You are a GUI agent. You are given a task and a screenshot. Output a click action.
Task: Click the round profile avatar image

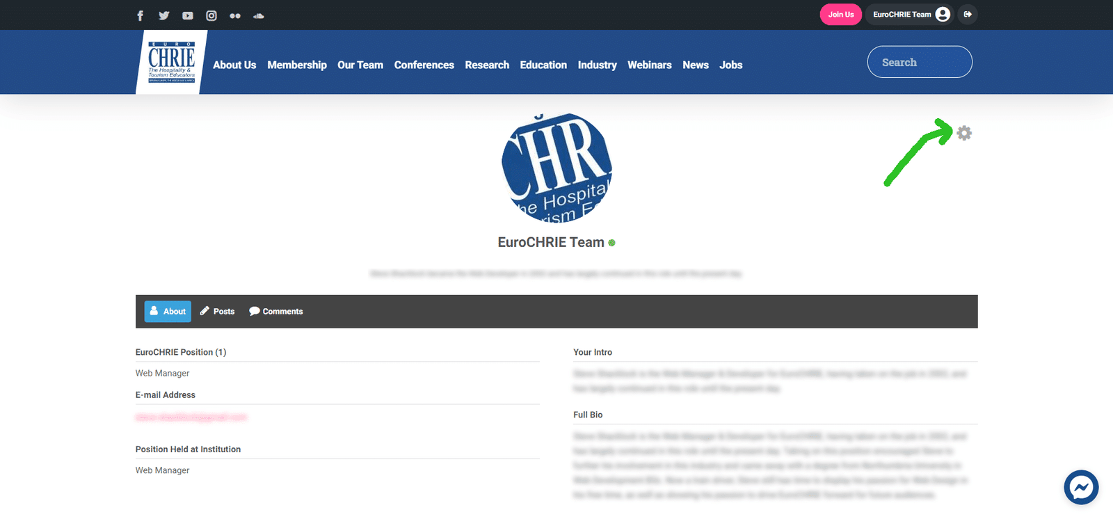(x=556, y=168)
